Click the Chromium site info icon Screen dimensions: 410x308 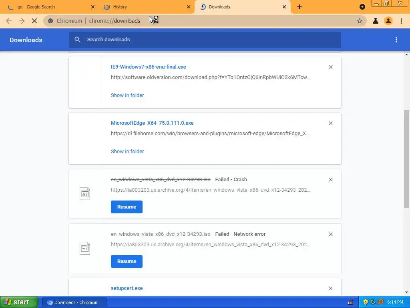click(x=50, y=21)
